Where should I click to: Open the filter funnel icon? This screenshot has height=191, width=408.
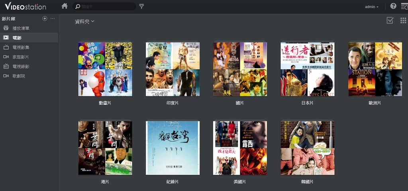[141, 6]
